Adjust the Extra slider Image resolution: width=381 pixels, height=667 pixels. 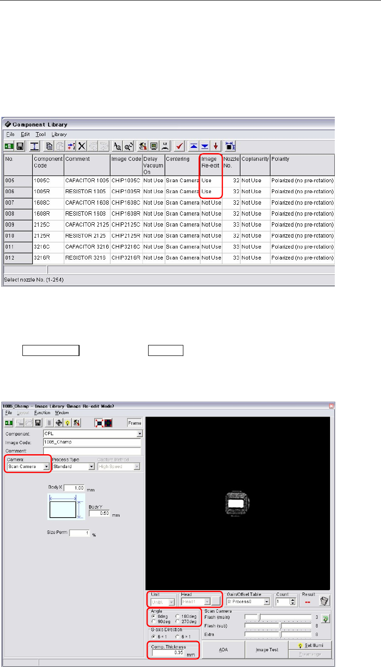(x=278, y=635)
